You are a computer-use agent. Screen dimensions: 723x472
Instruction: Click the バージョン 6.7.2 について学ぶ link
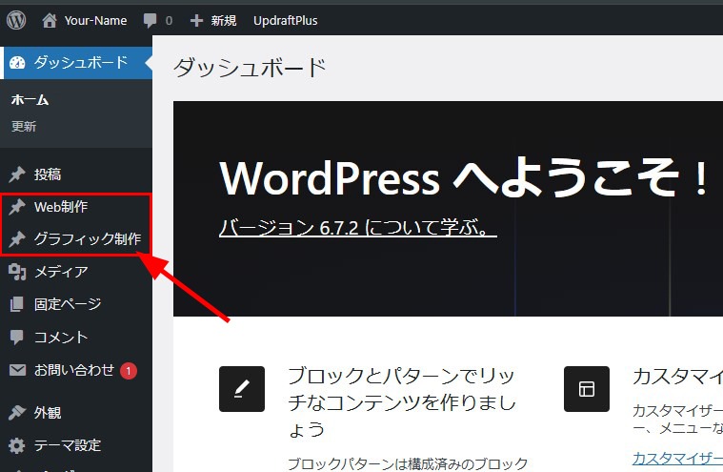pyautogui.click(x=358, y=227)
